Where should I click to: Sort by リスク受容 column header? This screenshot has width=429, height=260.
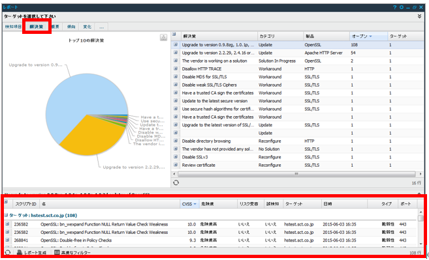tap(251, 204)
